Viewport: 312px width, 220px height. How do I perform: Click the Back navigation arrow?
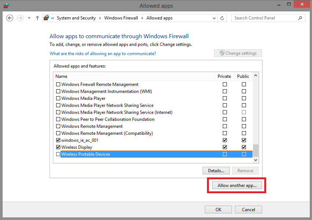[x=10, y=18]
